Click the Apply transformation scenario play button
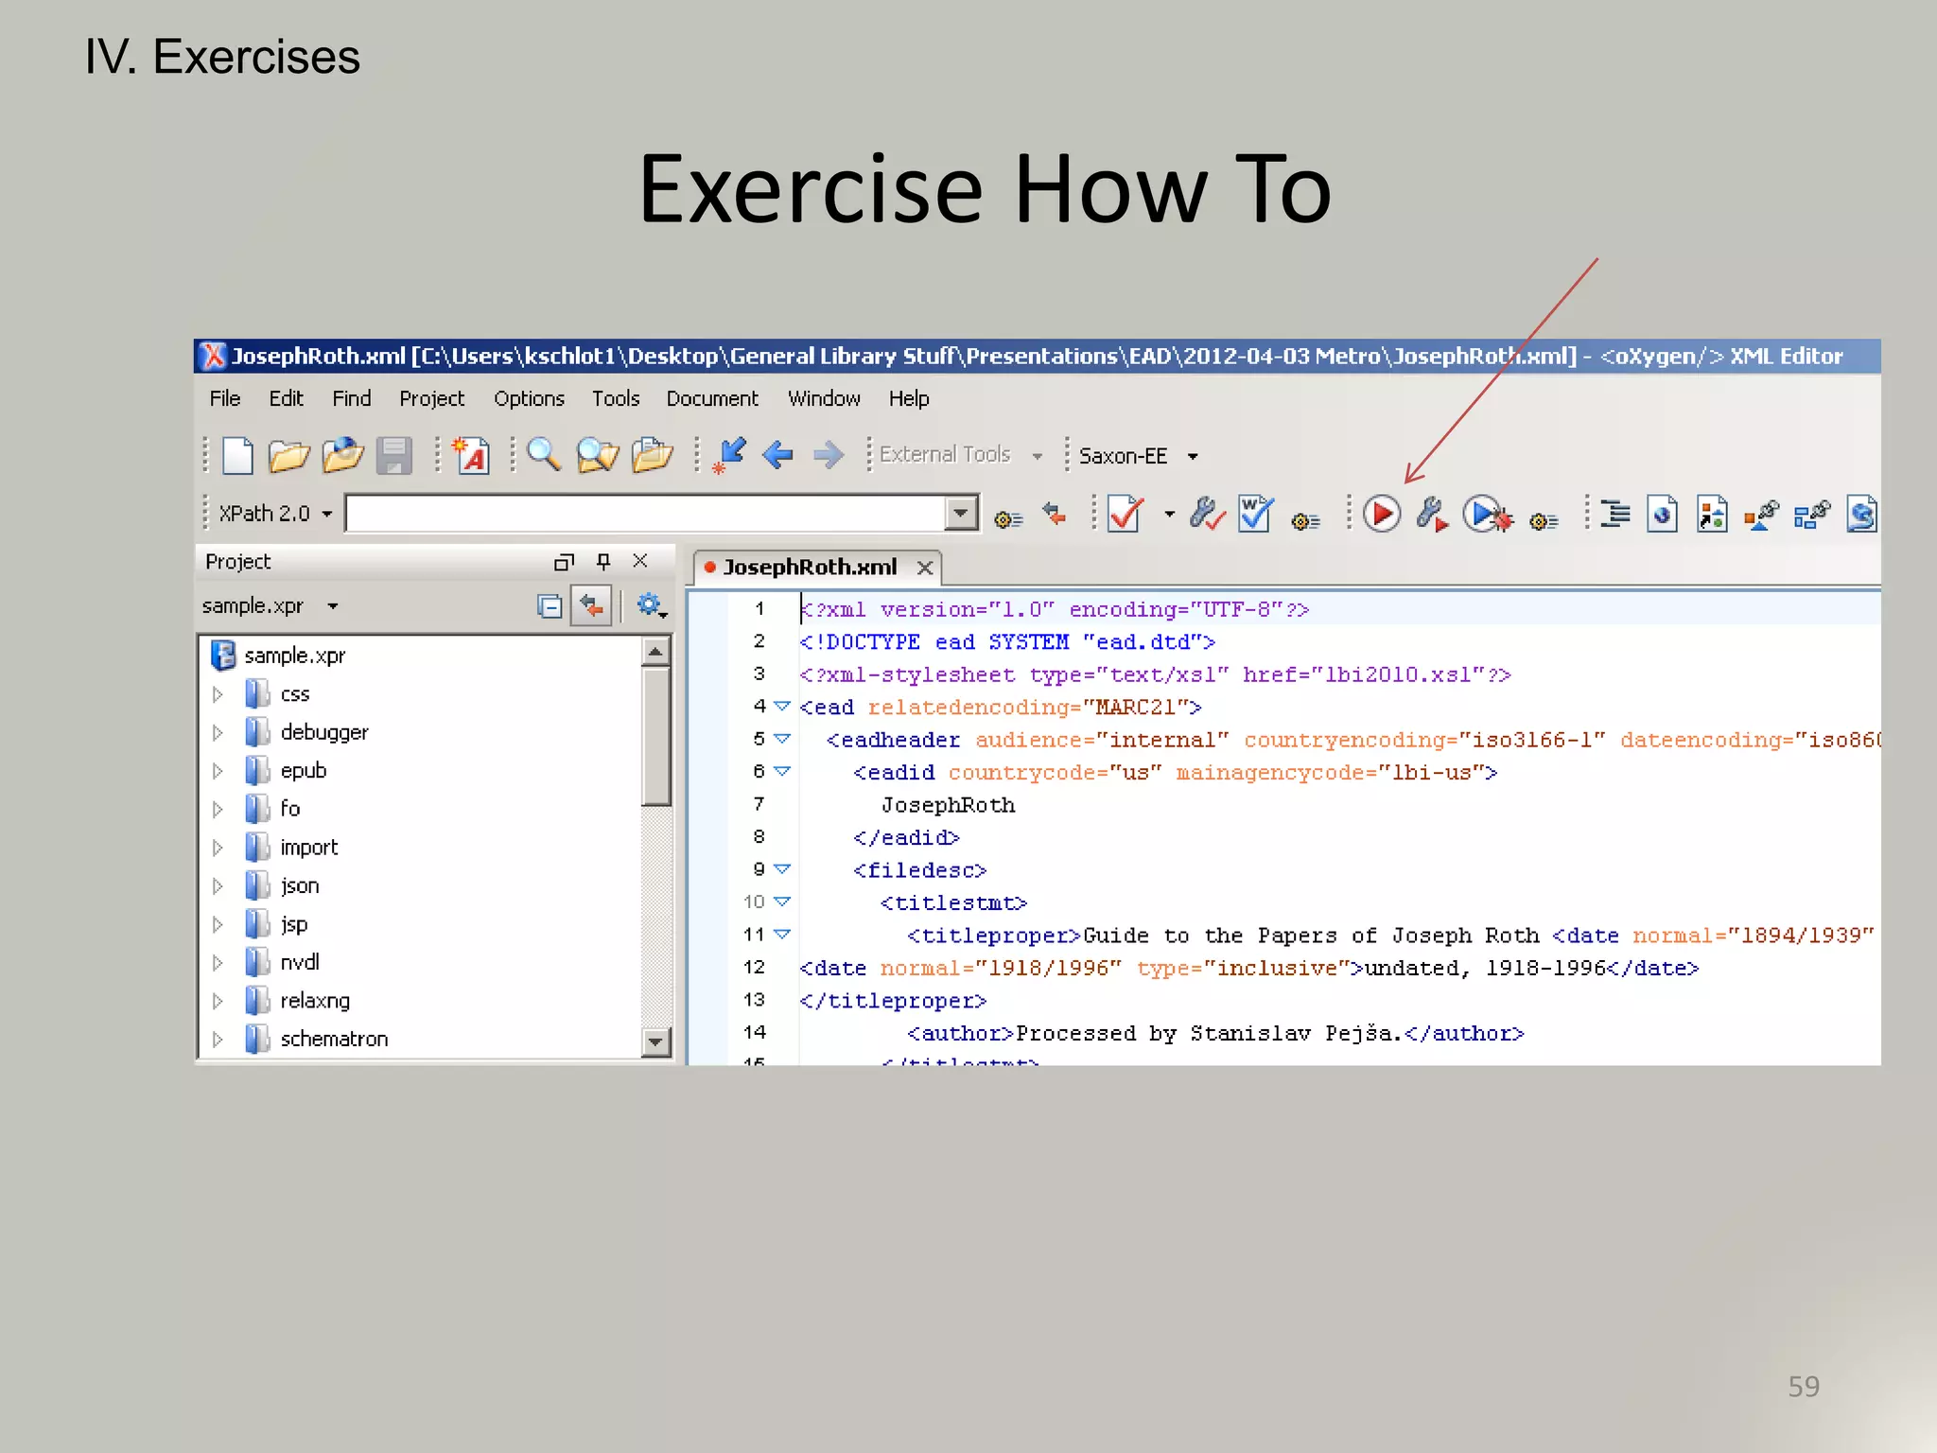 1382,515
